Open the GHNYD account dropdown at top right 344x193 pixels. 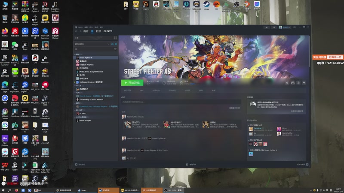pyautogui.click(x=285, y=27)
